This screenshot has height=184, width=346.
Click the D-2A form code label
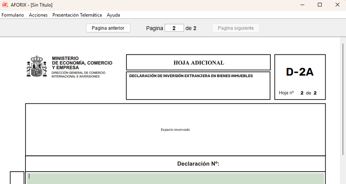pyautogui.click(x=300, y=72)
